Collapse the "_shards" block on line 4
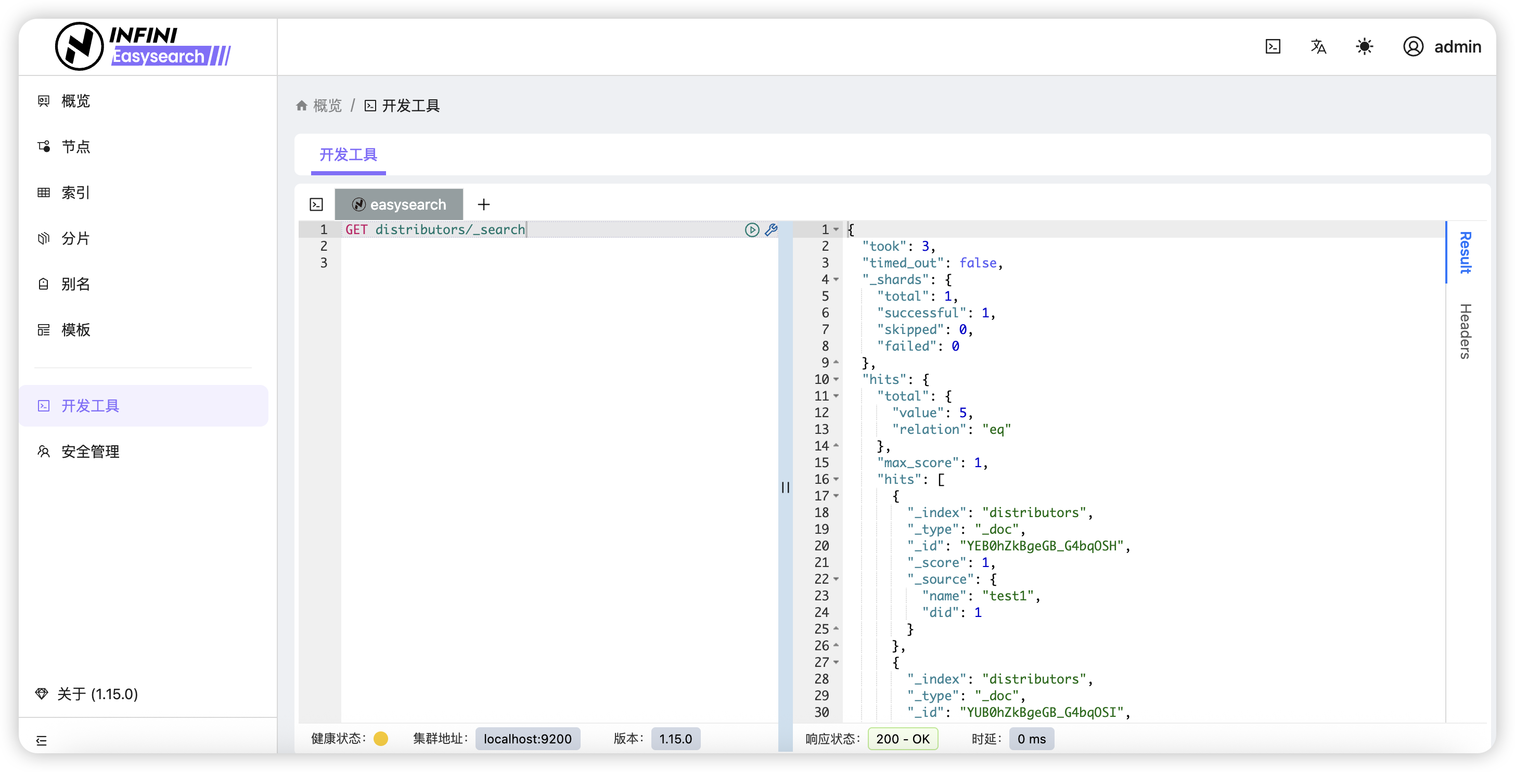1515x772 pixels. point(836,280)
